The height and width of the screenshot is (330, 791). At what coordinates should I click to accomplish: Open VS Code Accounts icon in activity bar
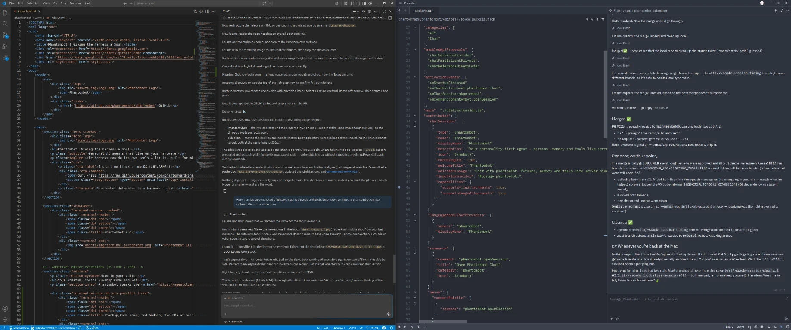5,309
